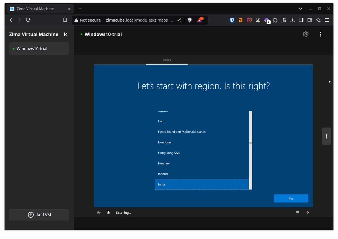The width and height of the screenshot is (338, 239).
Task: Open a new browser tab
Action: click(80, 9)
